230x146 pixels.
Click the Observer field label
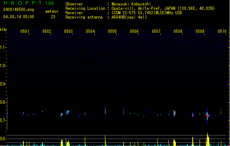point(74,4)
